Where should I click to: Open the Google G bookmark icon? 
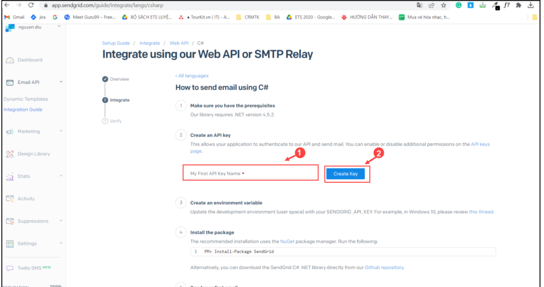tap(55, 17)
